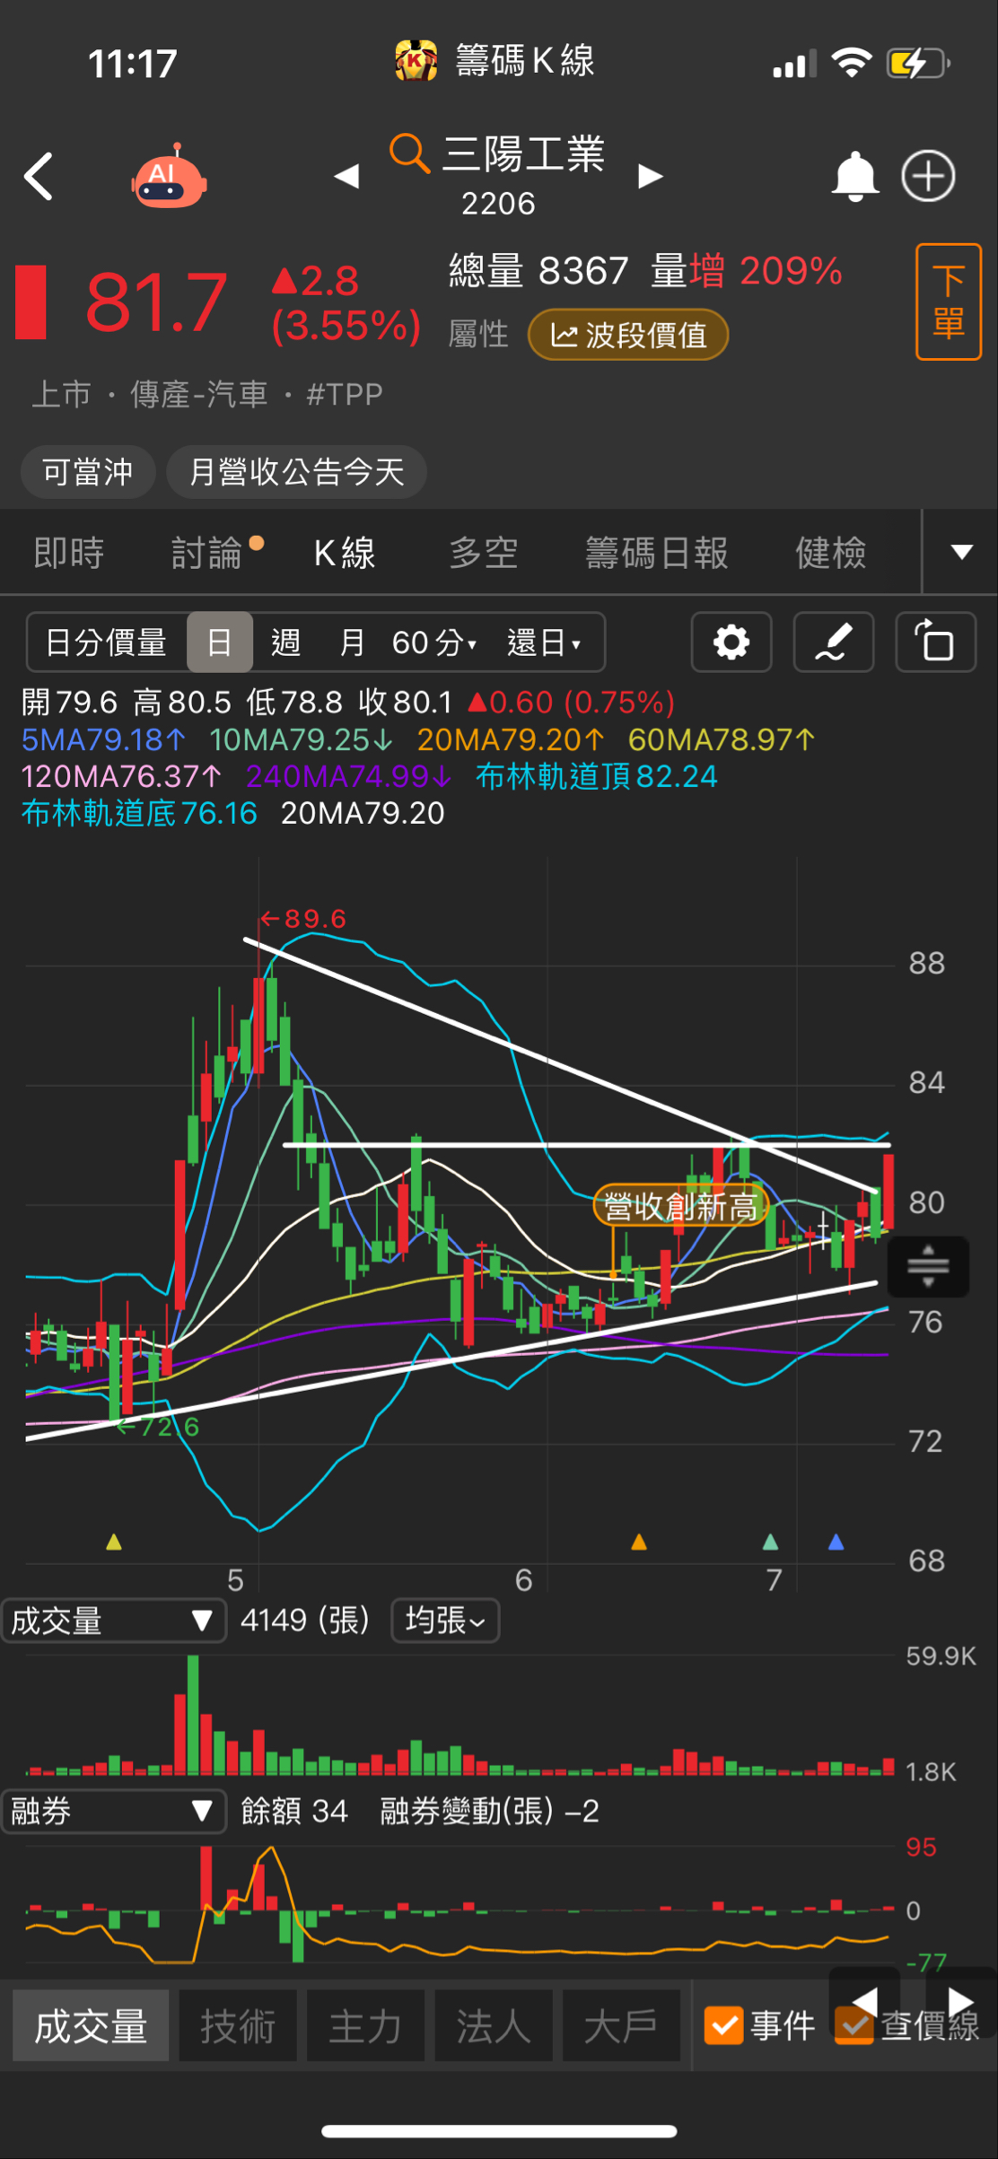The height and width of the screenshot is (2159, 998).
Task: Tap the #TPP hashtag
Action: (345, 394)
